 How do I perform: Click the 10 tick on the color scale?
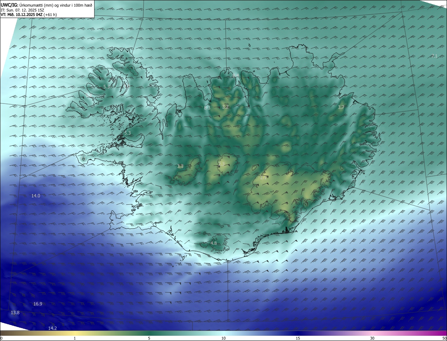(223, 338)
